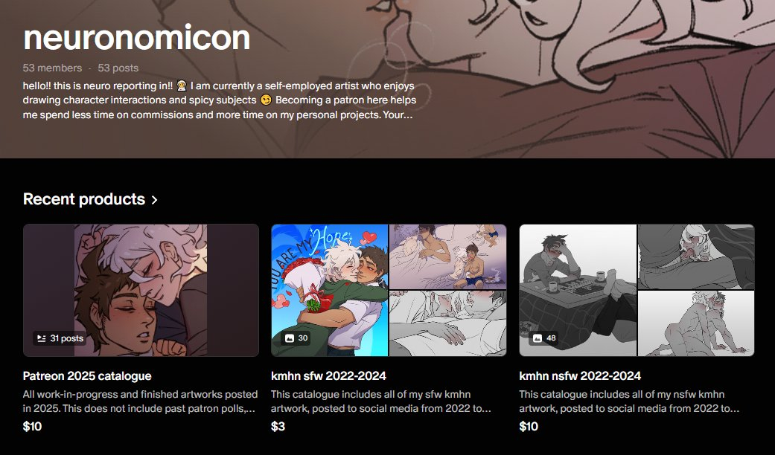Open the 'You are my Hope' artwork image
The width and height of the screenshot is (775, 455).
click(x=330, y=290)
